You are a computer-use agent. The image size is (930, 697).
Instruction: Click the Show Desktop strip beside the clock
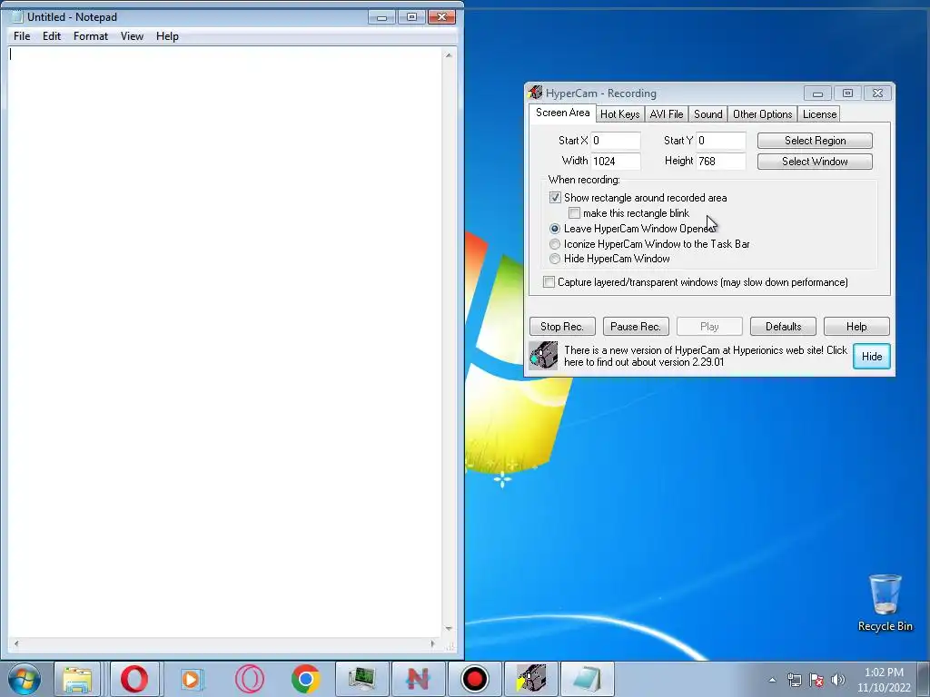pos(924,679)
